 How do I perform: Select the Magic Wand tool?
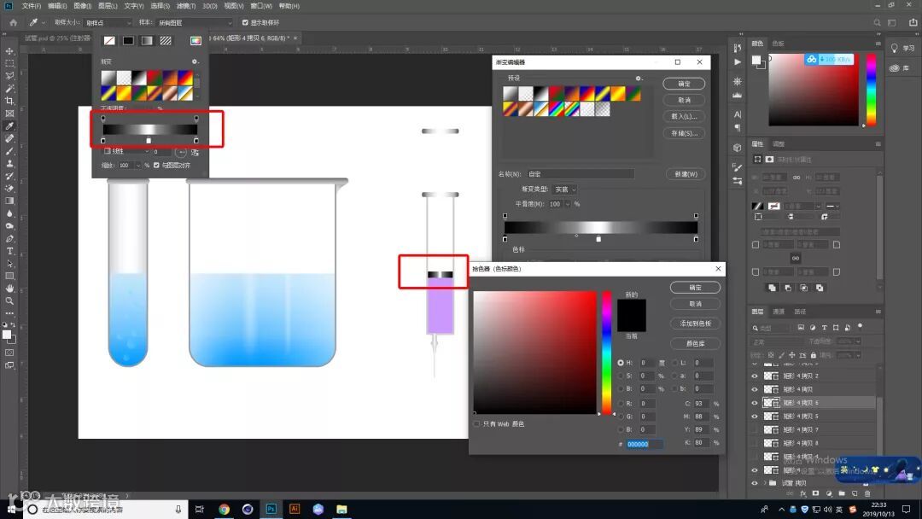pos(9,88)
